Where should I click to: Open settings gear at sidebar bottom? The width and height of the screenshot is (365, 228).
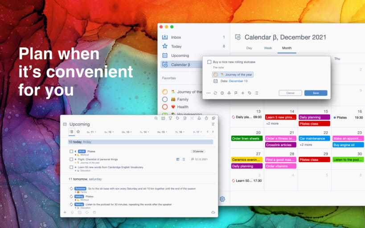222,199
